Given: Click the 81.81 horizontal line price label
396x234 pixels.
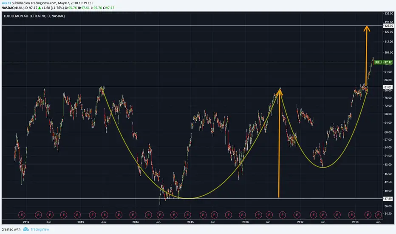Looking at the screenshot, I should tap(388, 87).
